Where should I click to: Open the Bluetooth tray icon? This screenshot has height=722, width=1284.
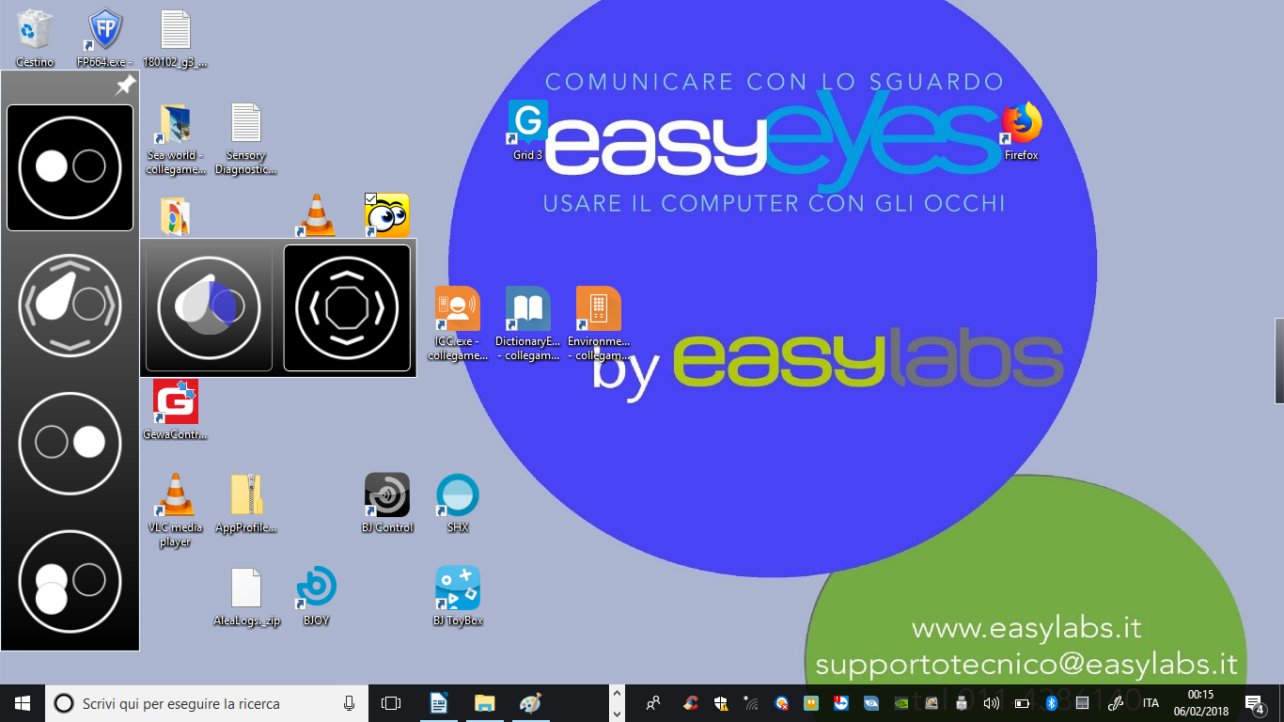[1052, 702]
